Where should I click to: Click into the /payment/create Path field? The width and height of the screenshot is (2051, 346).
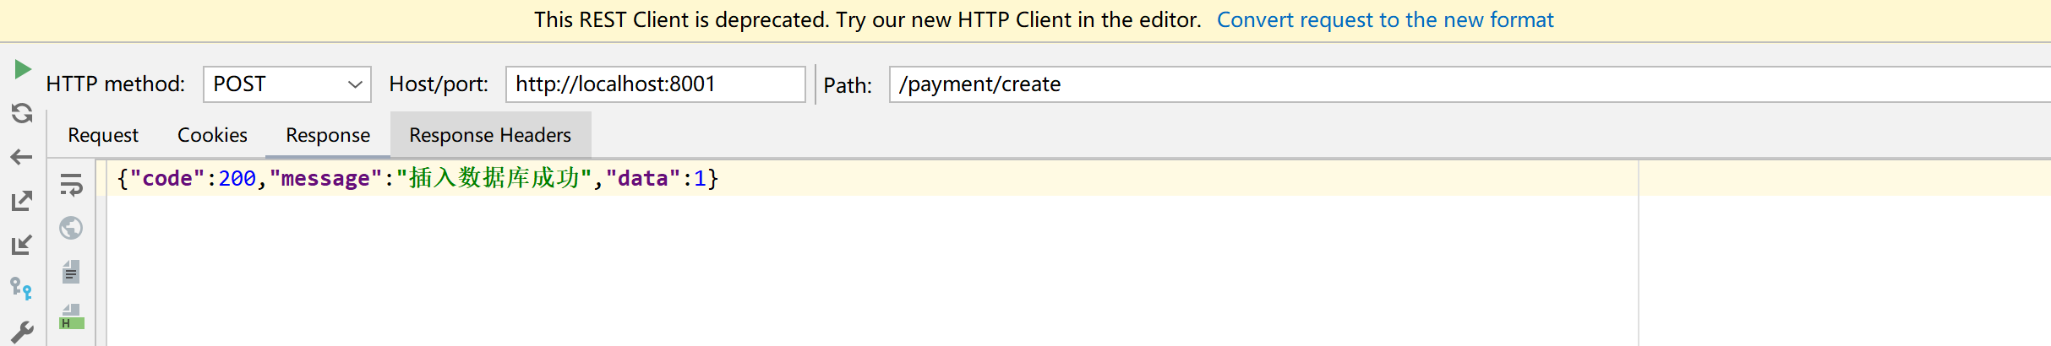point(1470,84)
